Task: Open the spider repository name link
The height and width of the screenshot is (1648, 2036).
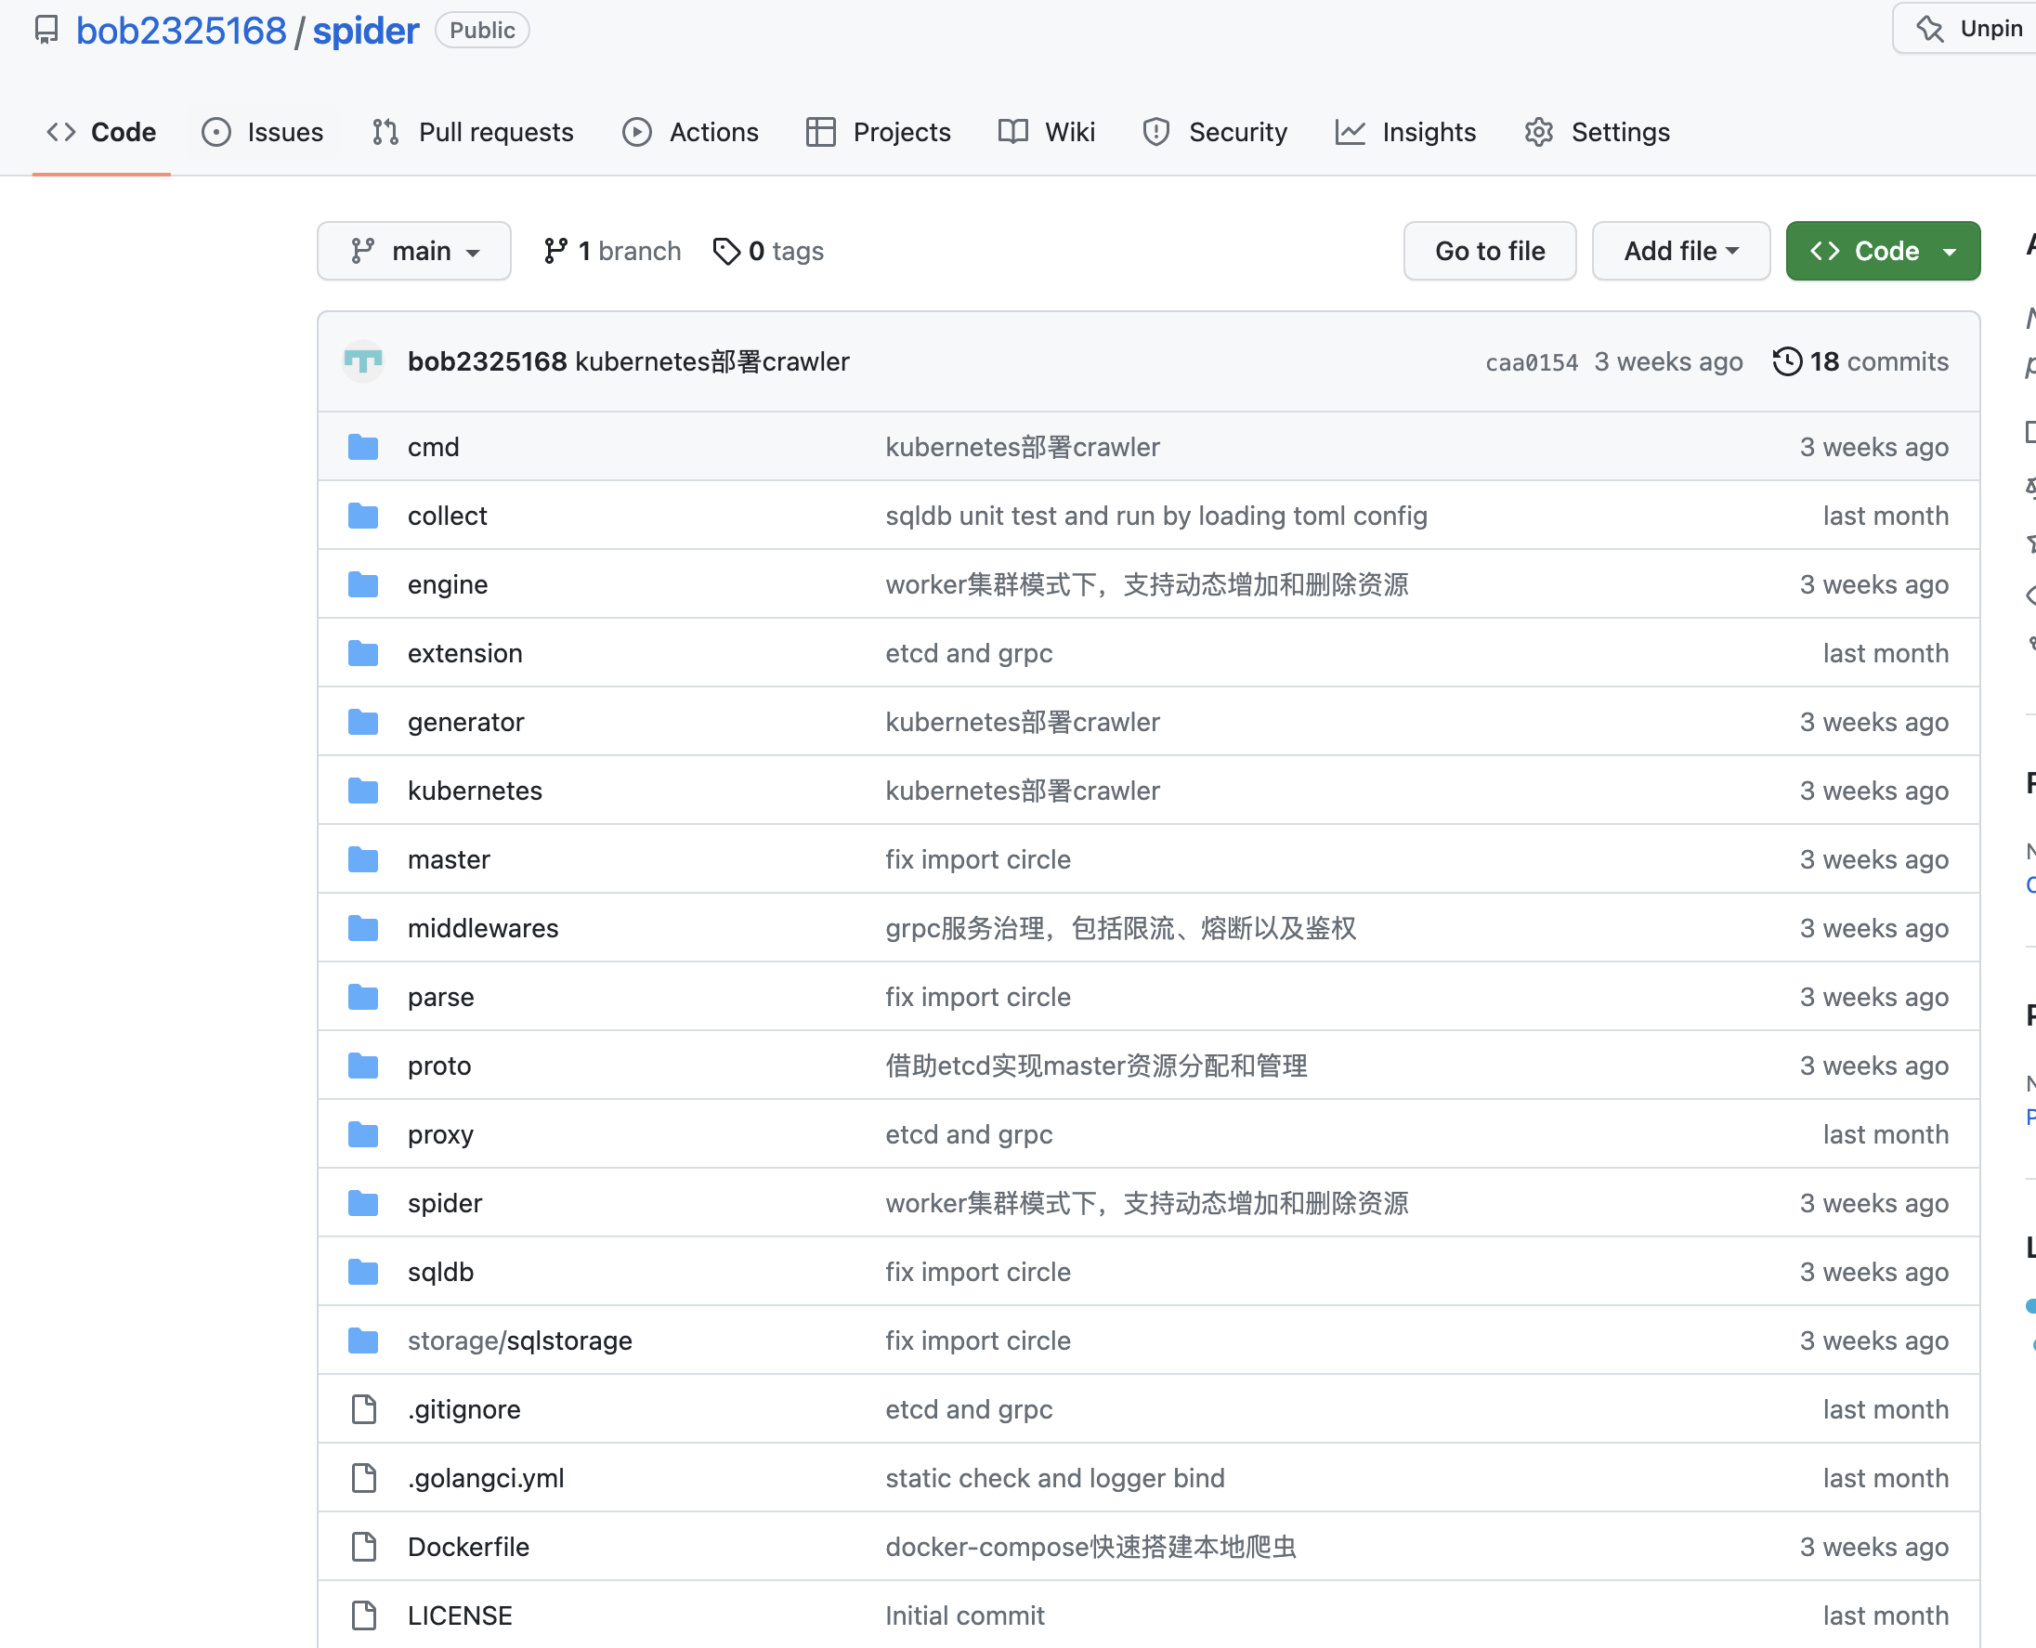Action: [x=365, y=31]
